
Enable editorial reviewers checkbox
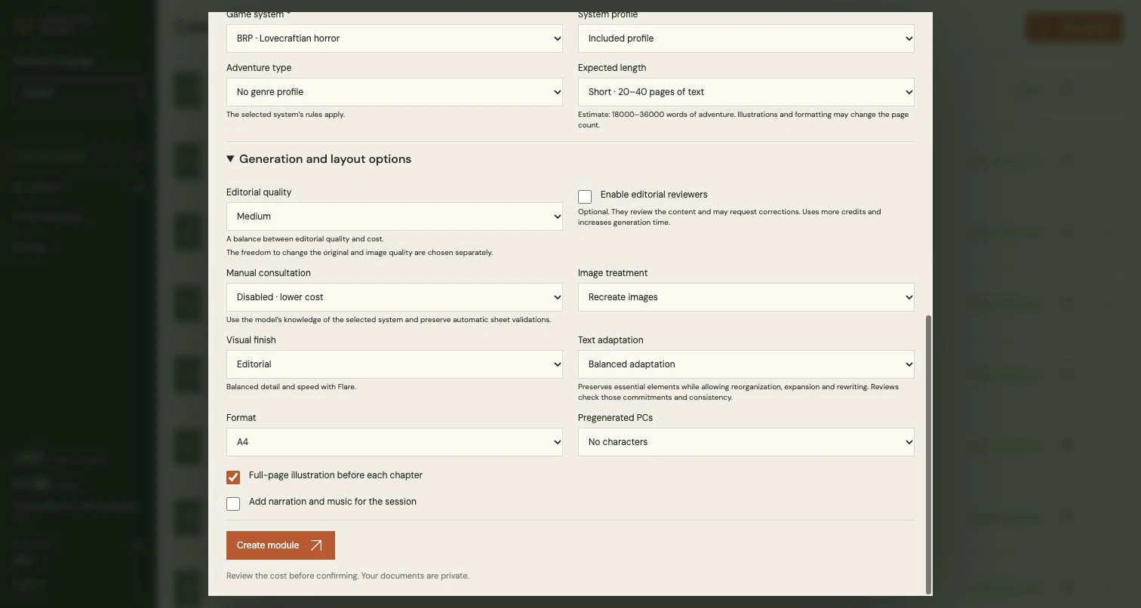(x=585, y=197)
